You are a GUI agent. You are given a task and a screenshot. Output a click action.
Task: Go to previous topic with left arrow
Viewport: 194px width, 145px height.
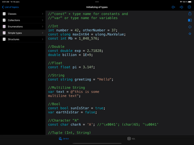point(173,7)
